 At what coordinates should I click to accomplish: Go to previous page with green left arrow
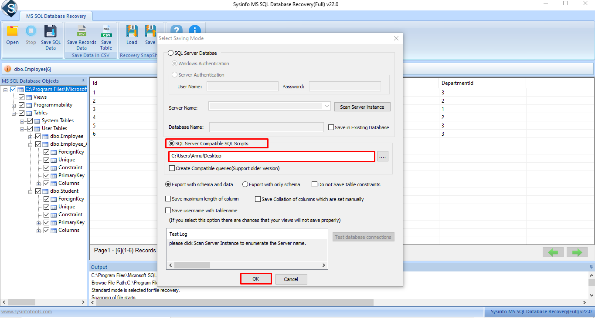[x=553, y=252]
